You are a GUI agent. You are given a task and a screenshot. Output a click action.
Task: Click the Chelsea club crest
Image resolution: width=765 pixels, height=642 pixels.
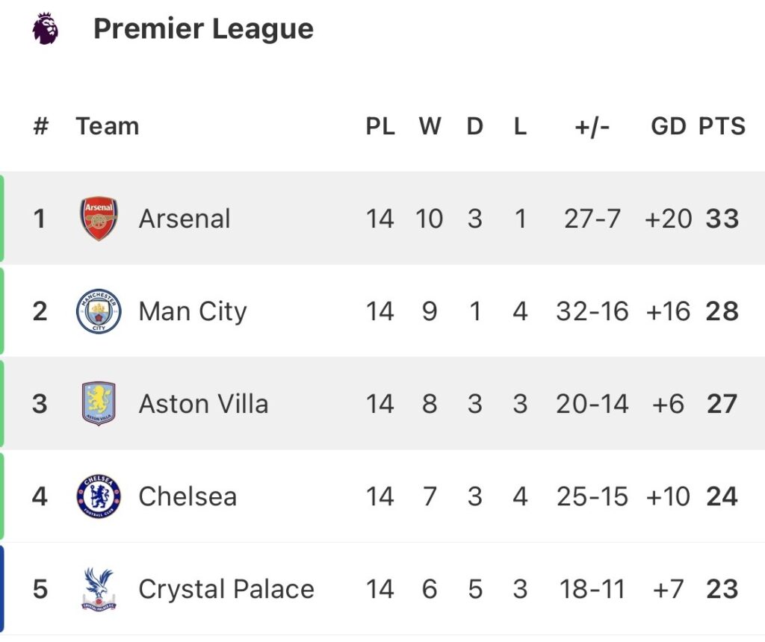click(99, 496)
